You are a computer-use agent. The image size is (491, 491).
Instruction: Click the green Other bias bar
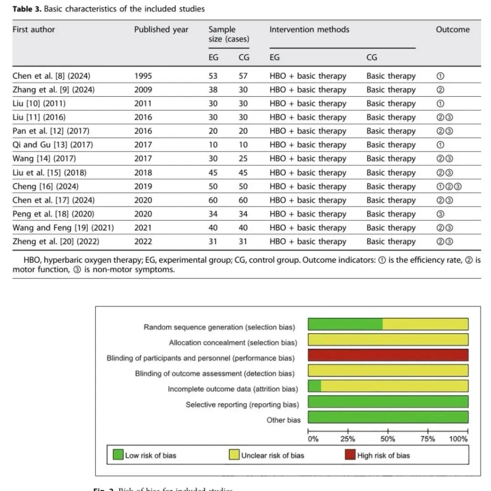pyautogui.click(x=387, y=417)
